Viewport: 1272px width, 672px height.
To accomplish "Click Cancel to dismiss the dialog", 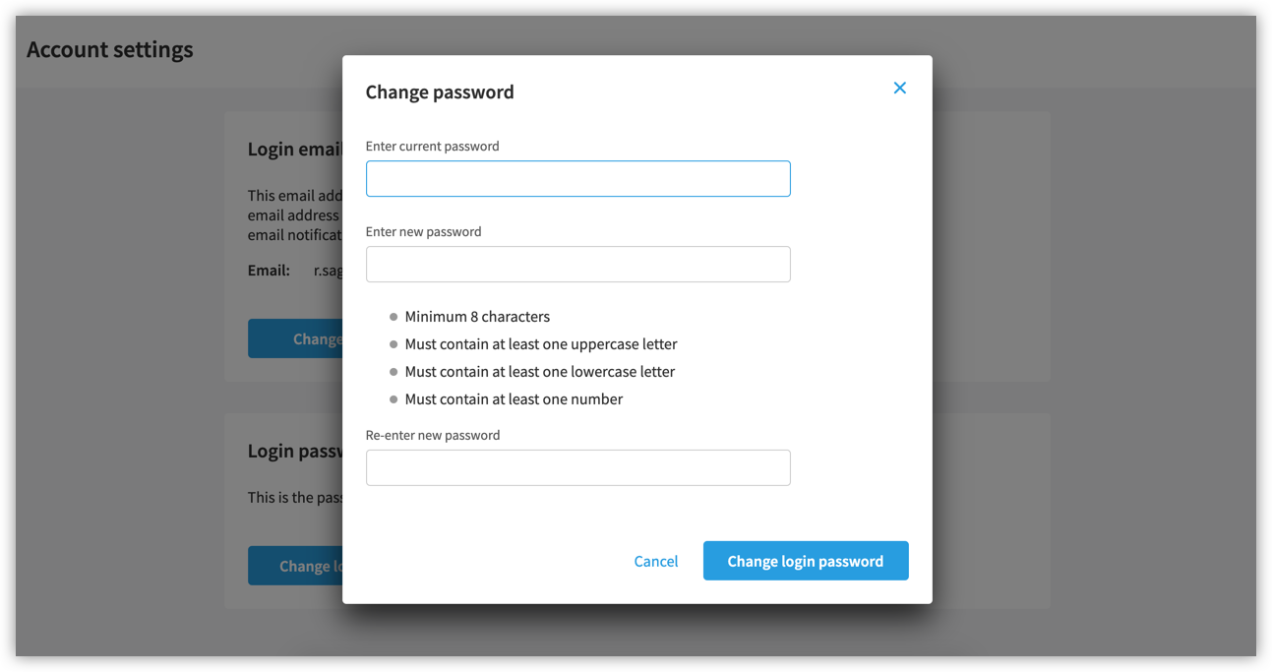I will coord(655,561).
